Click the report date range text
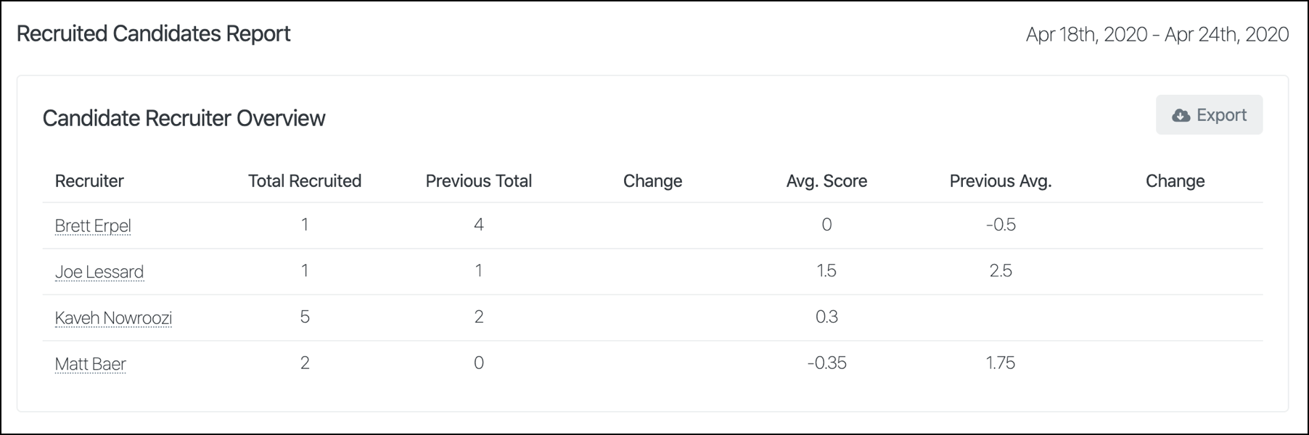The image size is (1309, 435). coord(1157,34)
